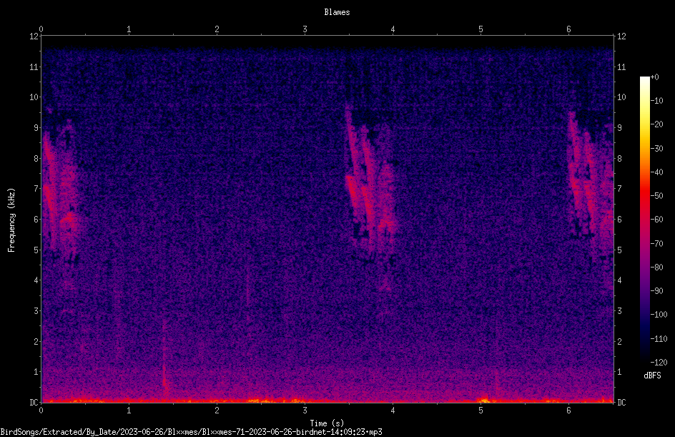
Task: Click the "-10" label on the color scale
Action: pyautogui.click(x=656, y=101)
